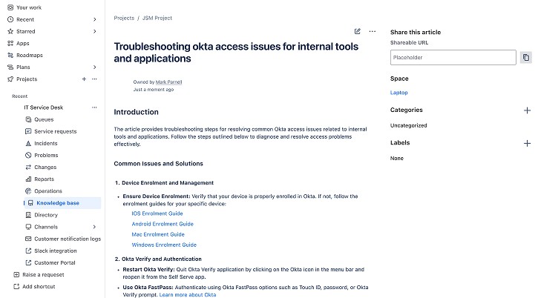The width and height of the screenshot is (538, 298).
Task: Select the Channels sidebar item
Action: click(x=46, y=227)
